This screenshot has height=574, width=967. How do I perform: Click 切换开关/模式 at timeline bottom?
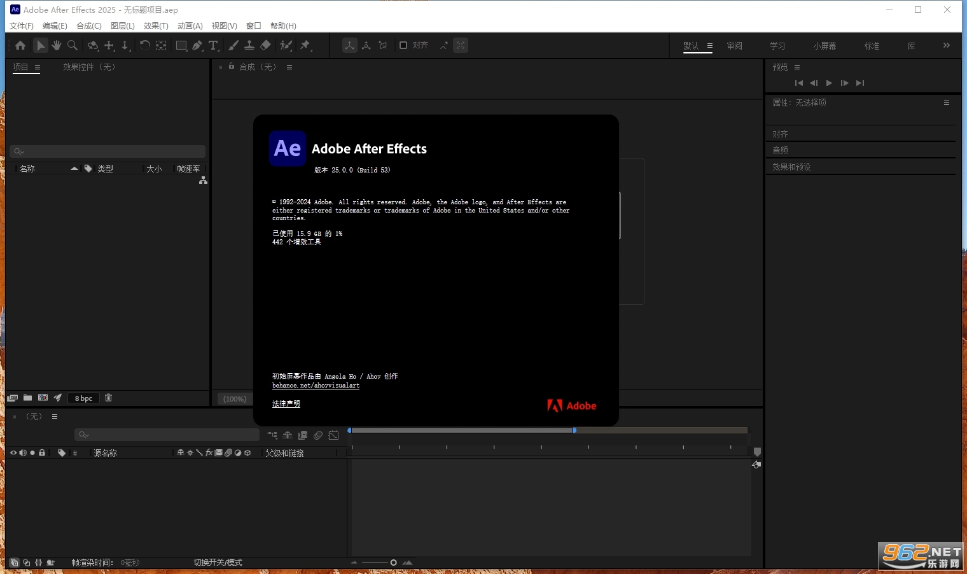coord(218,563)
